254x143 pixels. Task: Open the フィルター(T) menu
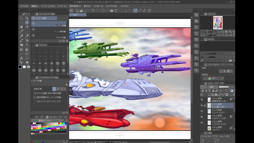[98, 6]
